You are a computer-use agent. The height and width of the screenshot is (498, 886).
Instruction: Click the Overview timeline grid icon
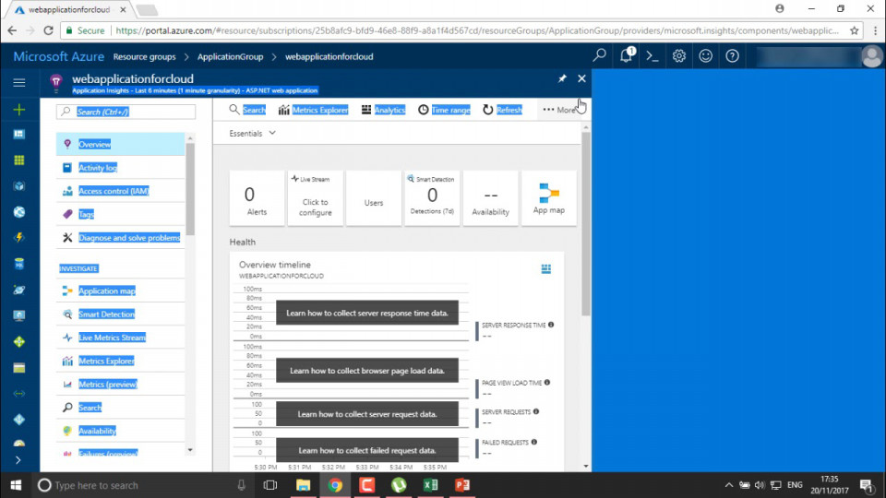545,268
